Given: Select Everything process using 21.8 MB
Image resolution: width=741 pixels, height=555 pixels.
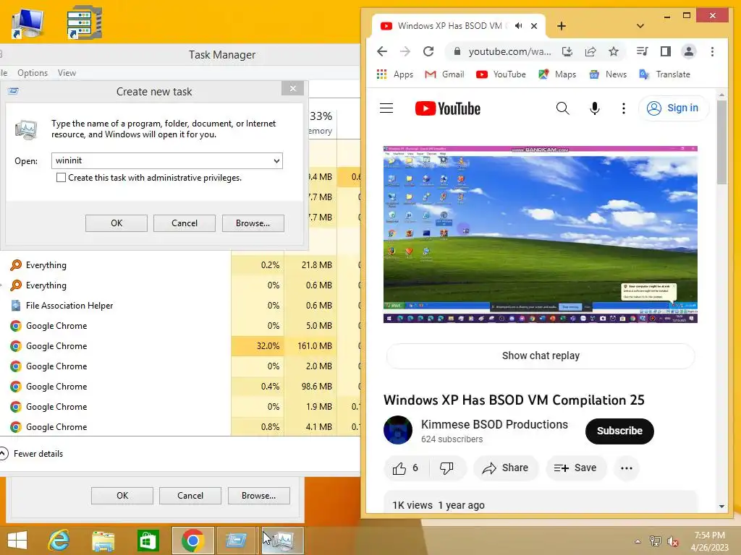Looking at the screenshot, I should point(179,265).
